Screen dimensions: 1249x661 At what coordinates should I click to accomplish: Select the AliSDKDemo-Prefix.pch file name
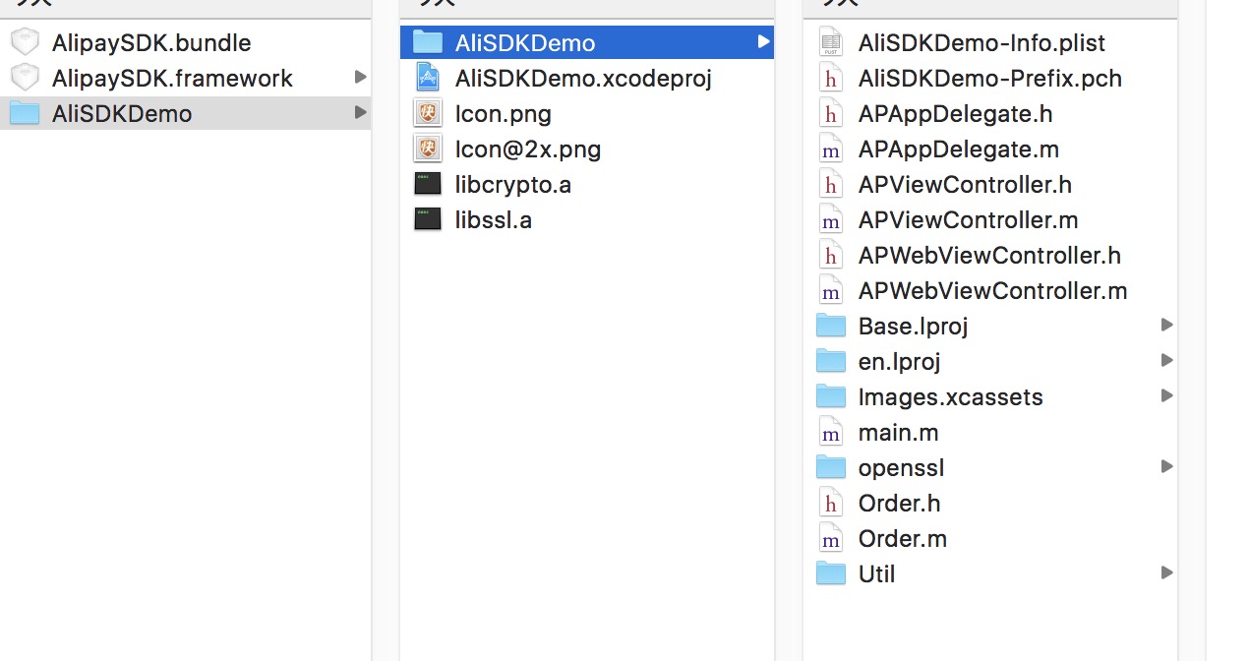click(990, 79)
